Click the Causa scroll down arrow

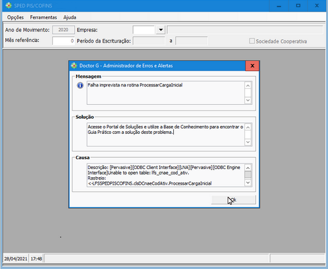[x=248, y=183]
